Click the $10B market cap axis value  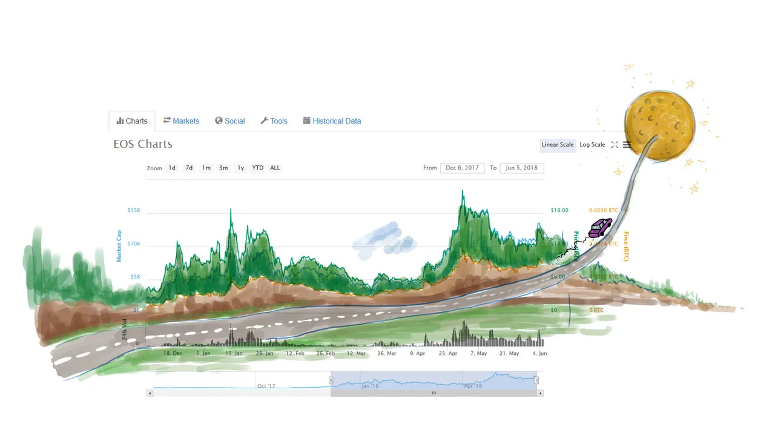pos(133,243)
